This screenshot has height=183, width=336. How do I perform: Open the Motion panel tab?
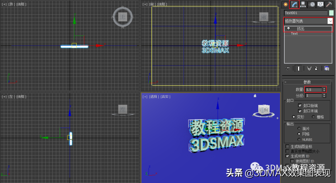(x=312, y=4)
